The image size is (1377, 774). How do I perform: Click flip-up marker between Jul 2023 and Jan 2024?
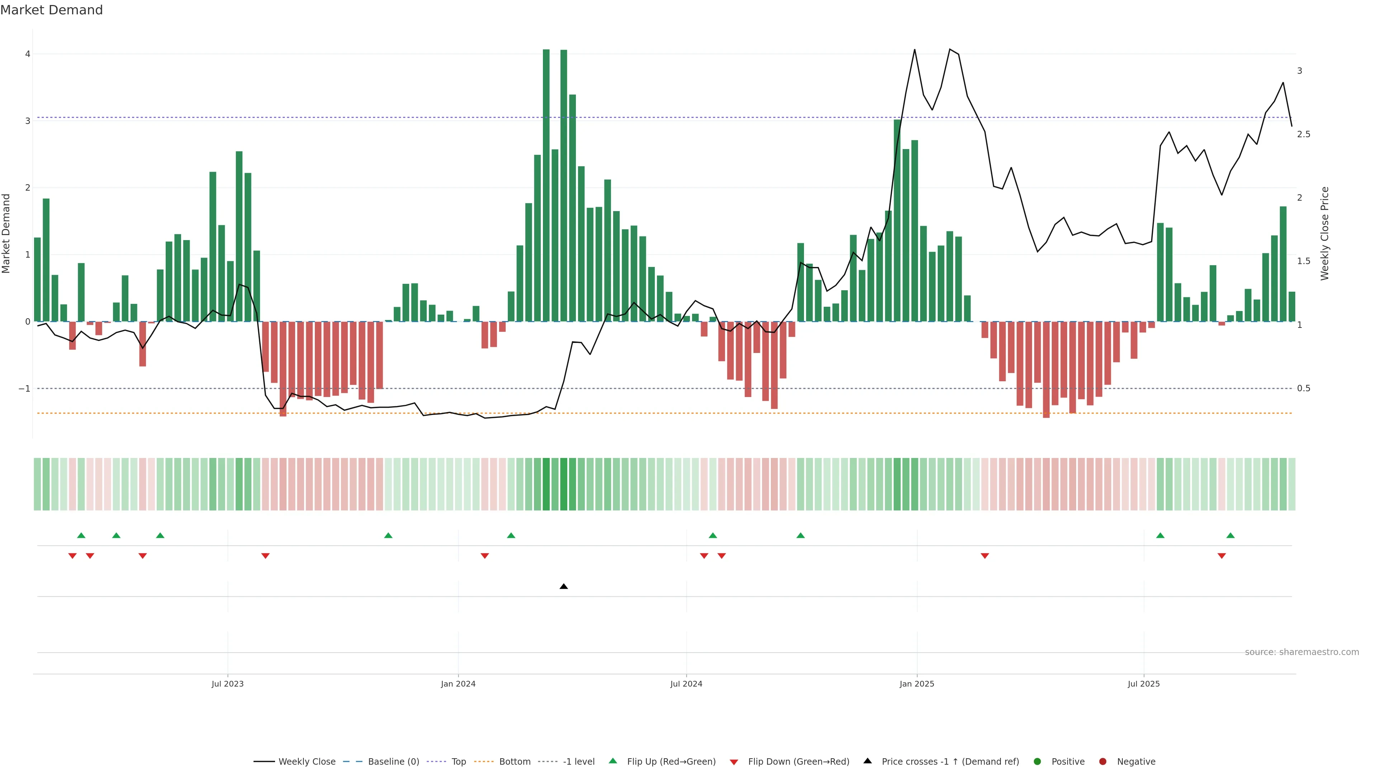pos(389,535)
